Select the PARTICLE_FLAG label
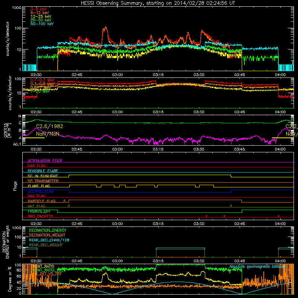 pyautogui.click(x=42, y=201)
